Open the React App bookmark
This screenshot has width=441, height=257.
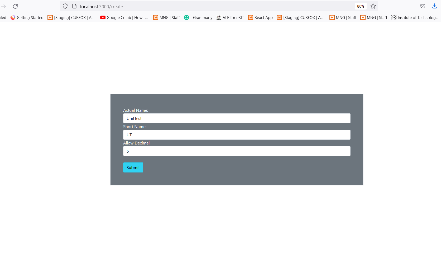coord(260,17)
